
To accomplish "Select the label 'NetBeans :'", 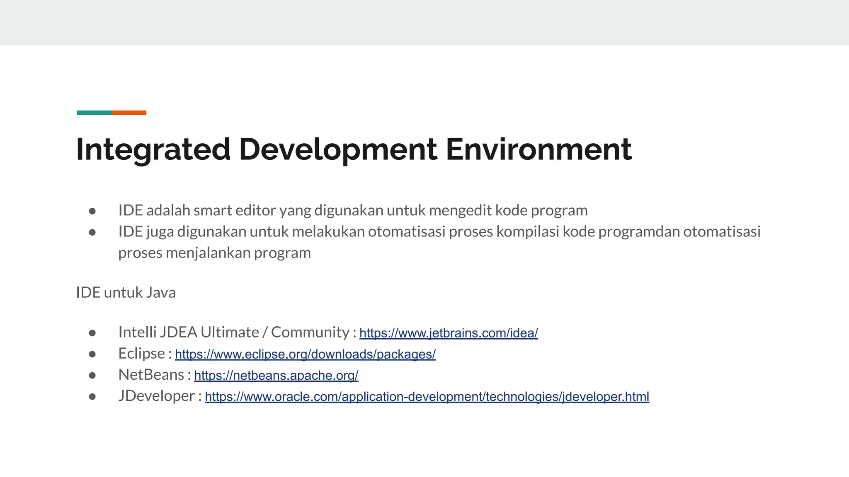I will pyautogui.click(x=155, y=375).
